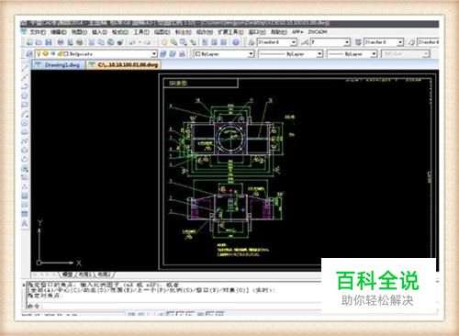Open the 帮助 Help menu
Viewport: 459px width, 336px height.
[279, 32]
